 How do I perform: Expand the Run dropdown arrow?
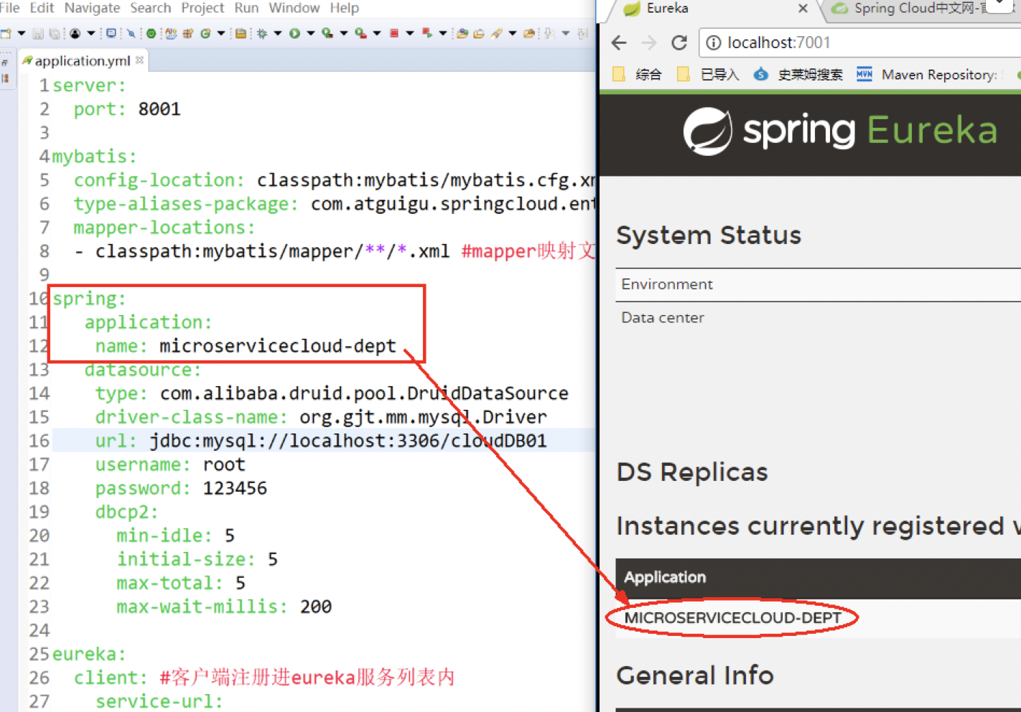pyautogui.click(x=311, y=33)
